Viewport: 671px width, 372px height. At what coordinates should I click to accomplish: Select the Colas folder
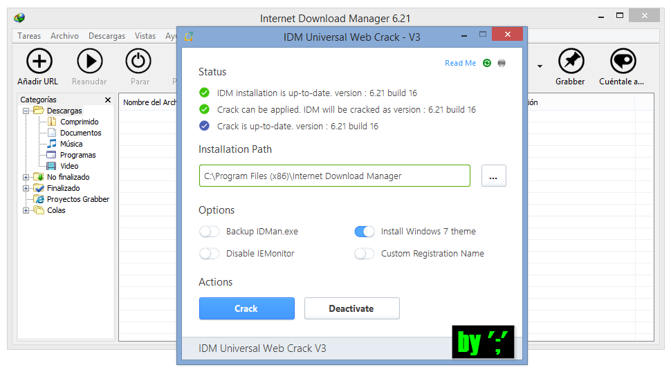[56, 210]
